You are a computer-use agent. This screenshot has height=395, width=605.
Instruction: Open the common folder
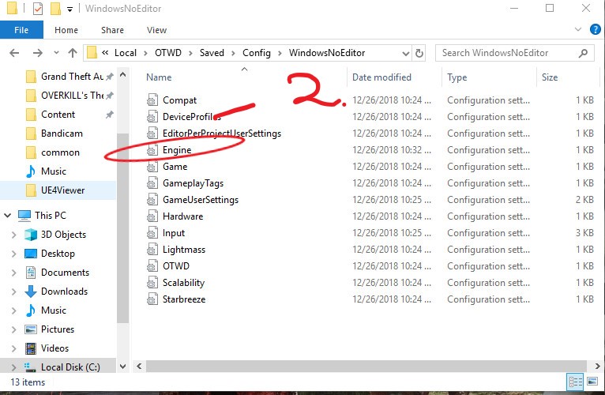(60, 152)
